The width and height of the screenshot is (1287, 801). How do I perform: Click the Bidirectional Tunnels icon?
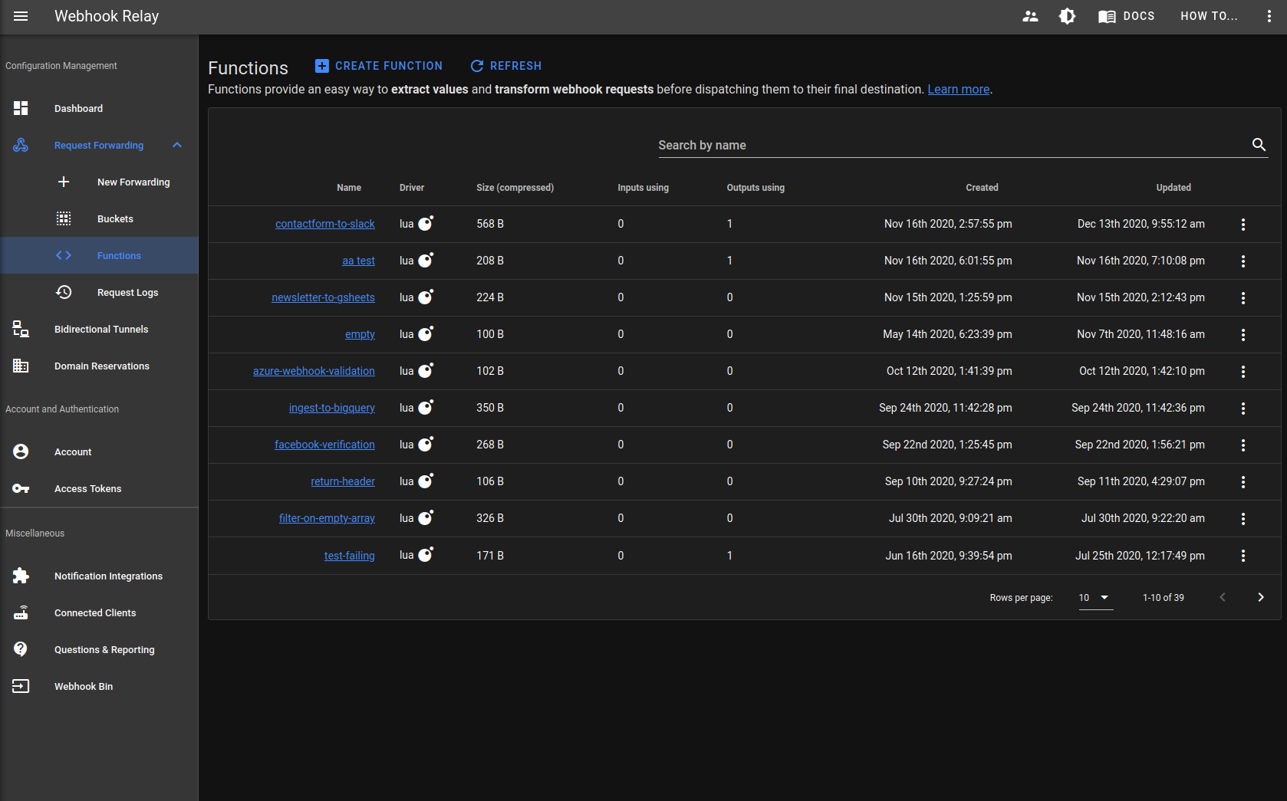click(20, 329)
